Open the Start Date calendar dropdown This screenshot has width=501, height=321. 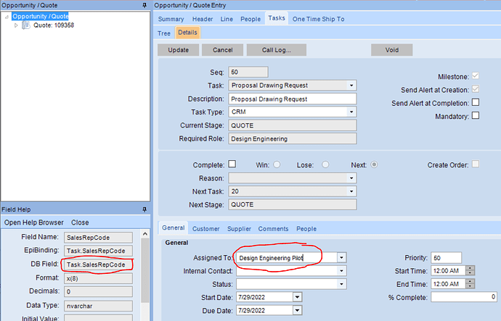[x=297, y=297]
